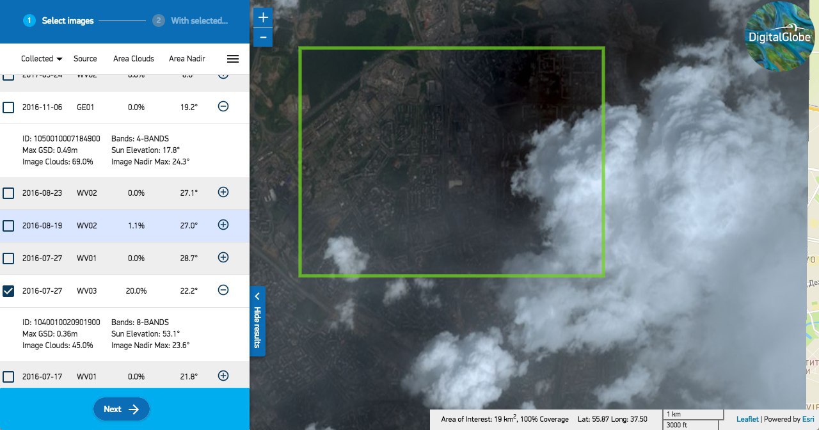Click Max GSD: 0.49m text
This screenshot has width=819, height=430.
click(x=50, y=150)
